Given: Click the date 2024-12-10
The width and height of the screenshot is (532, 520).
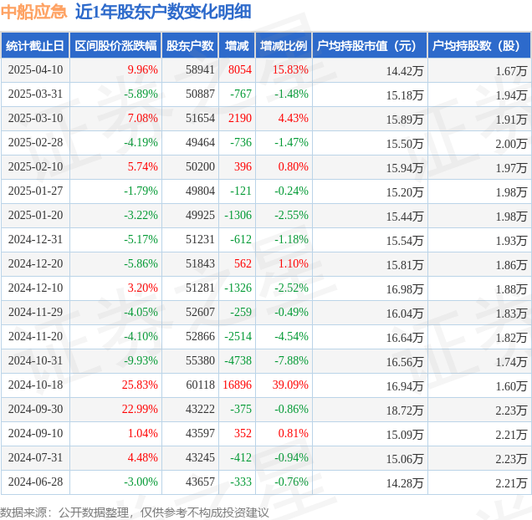Looking at the screenshot, I should (36, 288).
